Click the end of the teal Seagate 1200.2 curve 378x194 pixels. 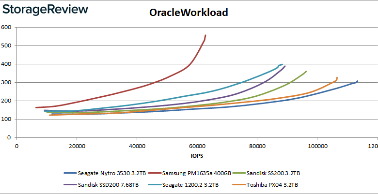[282, 64]
